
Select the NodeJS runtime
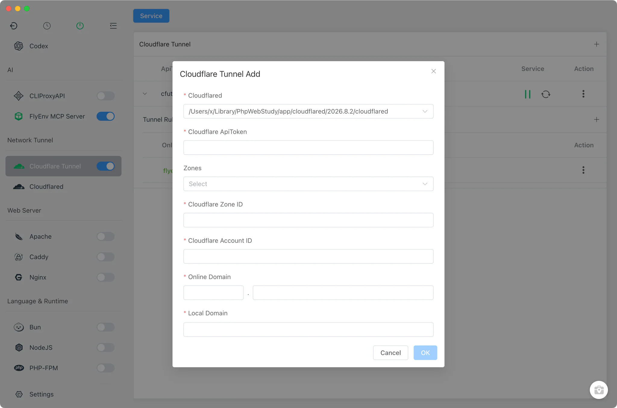coord(41,347)
